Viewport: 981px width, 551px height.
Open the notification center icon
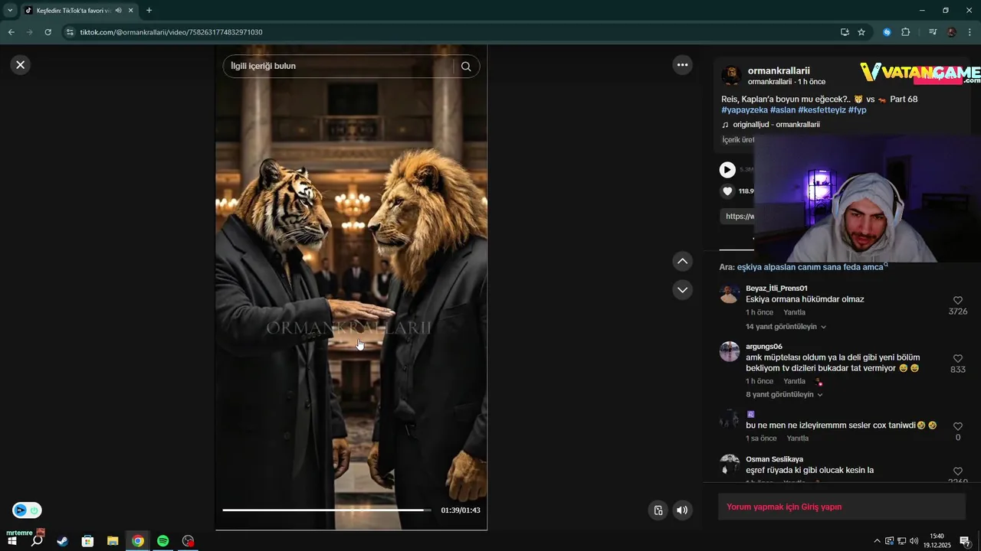click(x=966, y=541)
